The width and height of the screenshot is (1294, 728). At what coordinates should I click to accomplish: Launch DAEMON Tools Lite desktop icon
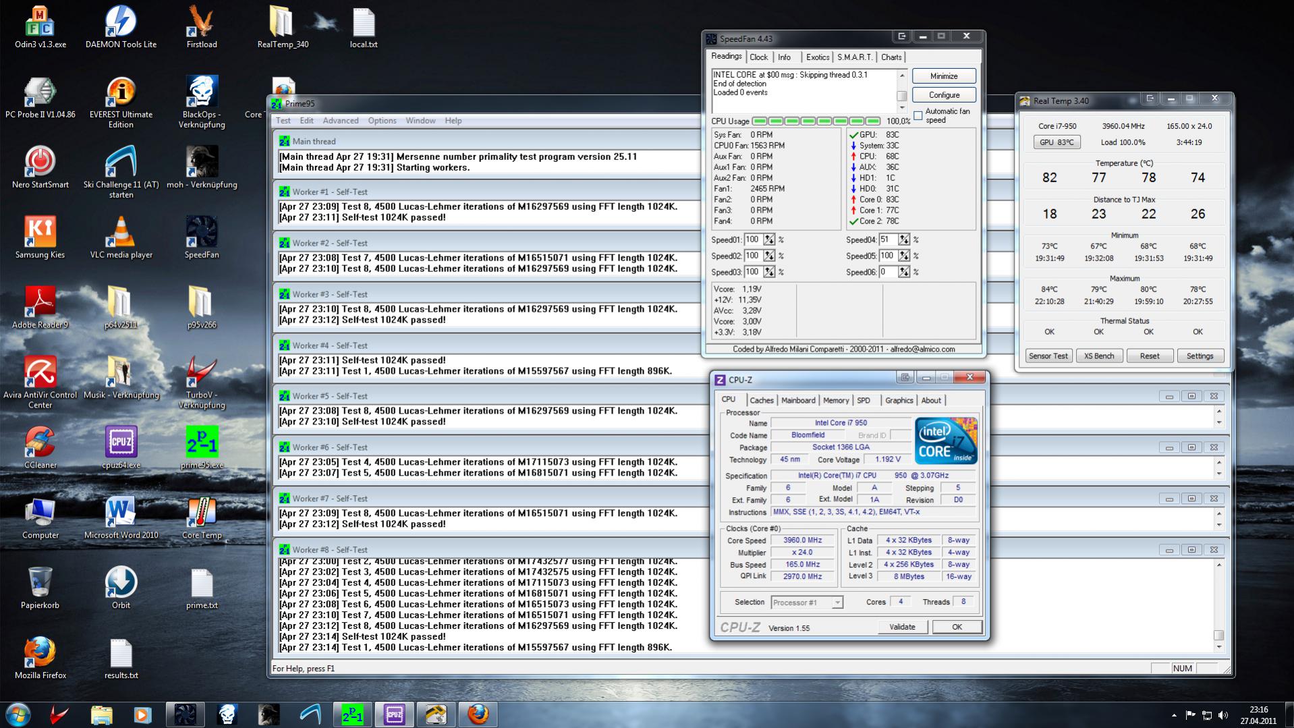click(x=121, y=27)
